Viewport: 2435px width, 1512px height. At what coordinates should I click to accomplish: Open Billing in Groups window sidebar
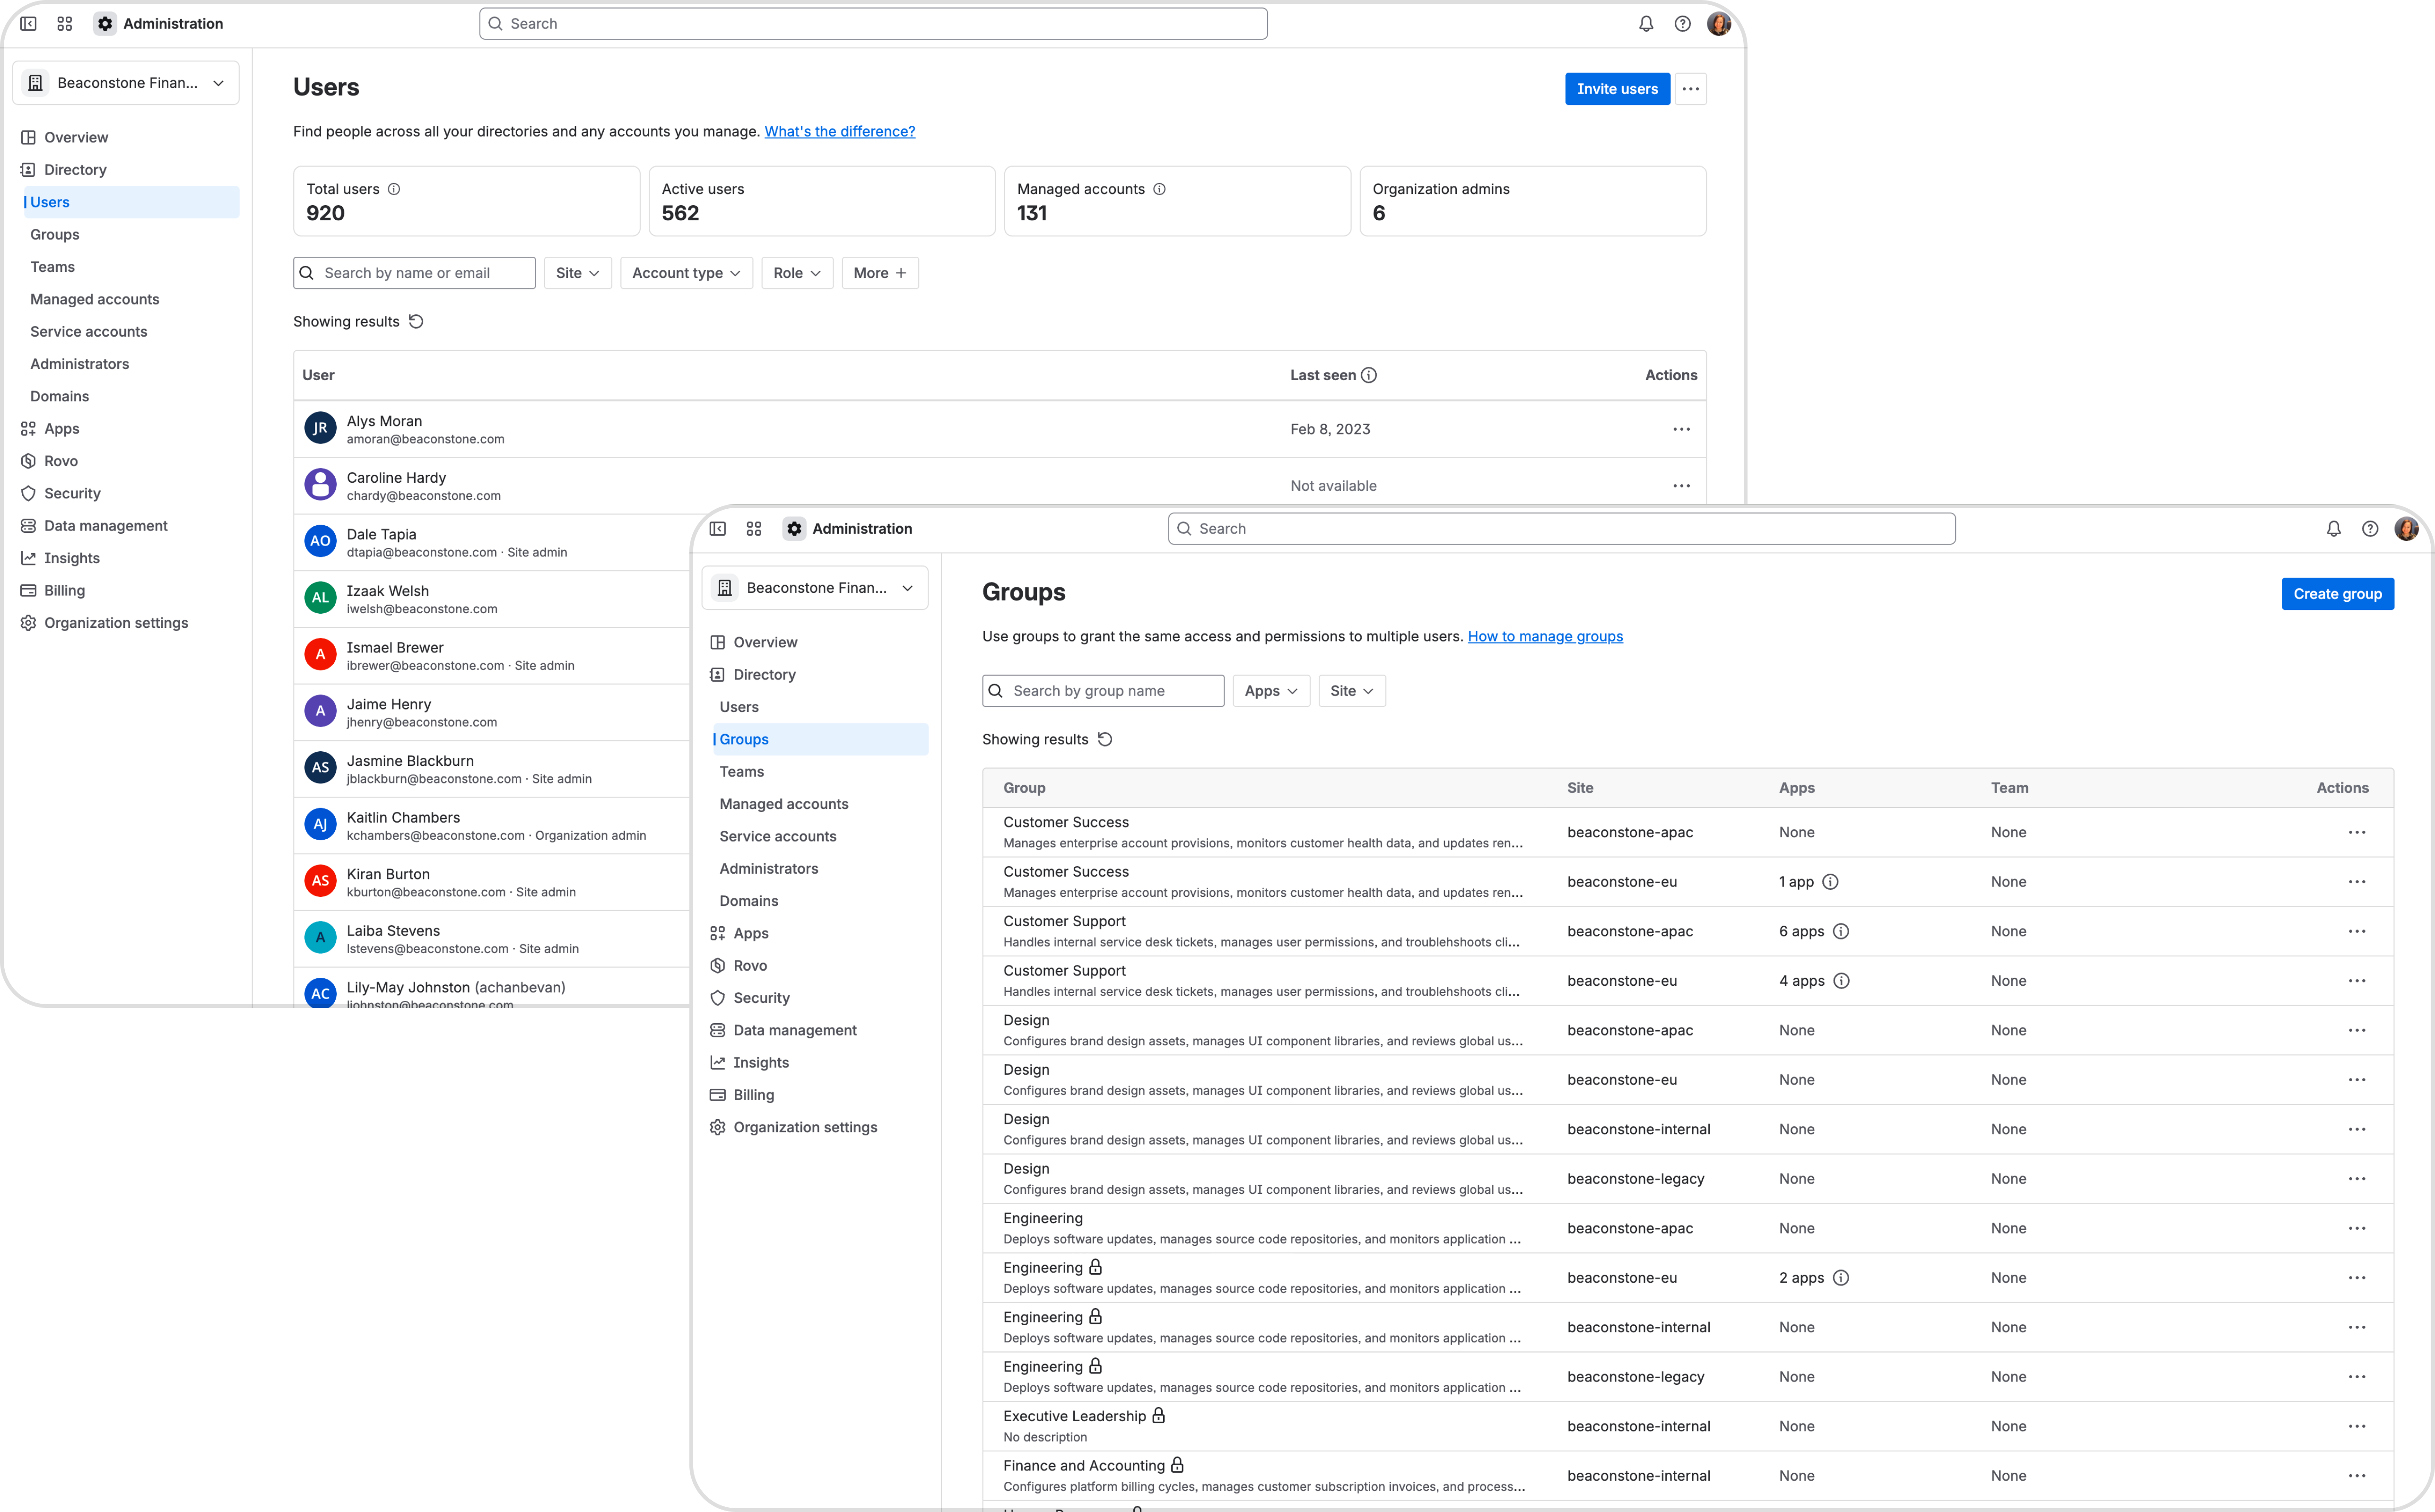753,1095
